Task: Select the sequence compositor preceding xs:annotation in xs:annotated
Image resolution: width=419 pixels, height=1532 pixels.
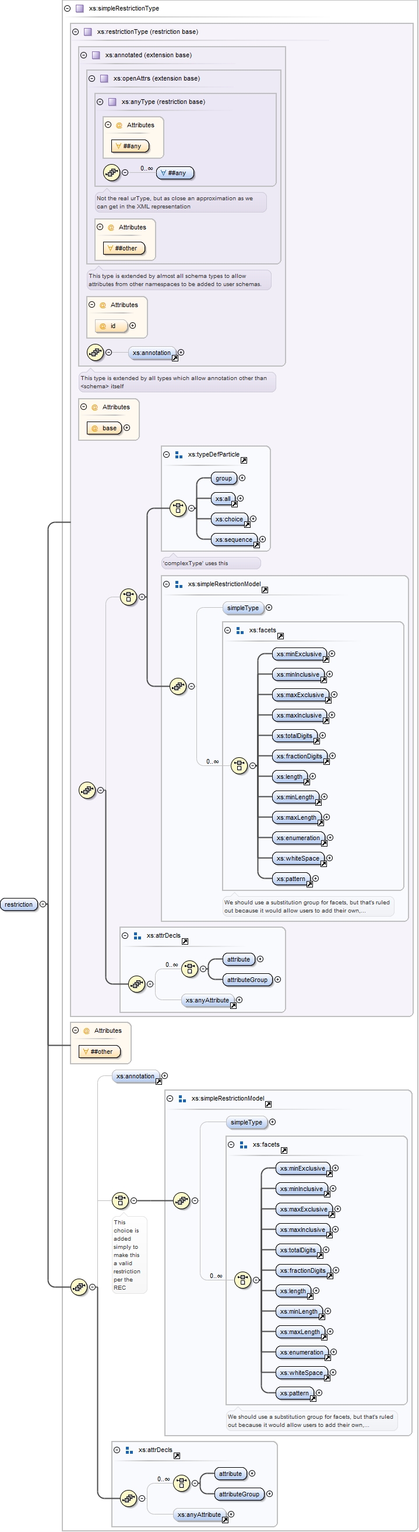Action: coord(96,352)
